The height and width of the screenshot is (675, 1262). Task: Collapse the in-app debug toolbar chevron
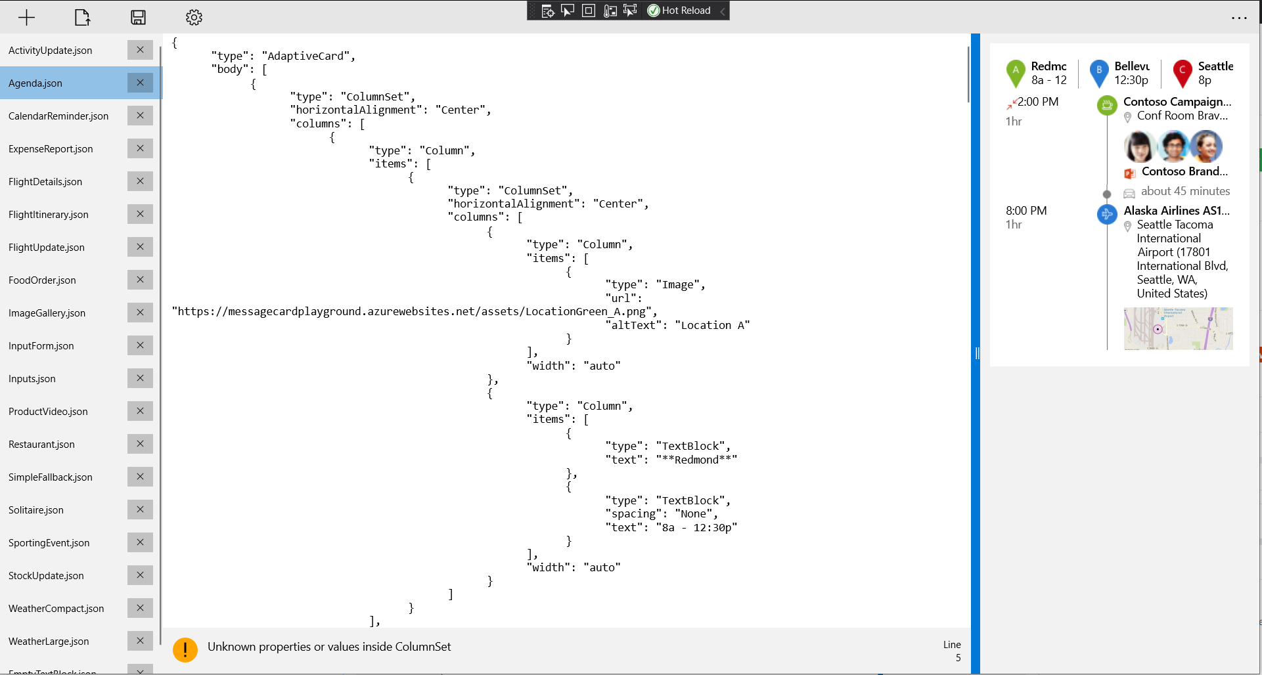(x=723, y=11)
